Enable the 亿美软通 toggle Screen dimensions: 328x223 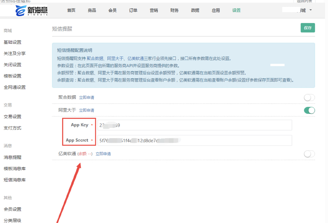point(309,154)
